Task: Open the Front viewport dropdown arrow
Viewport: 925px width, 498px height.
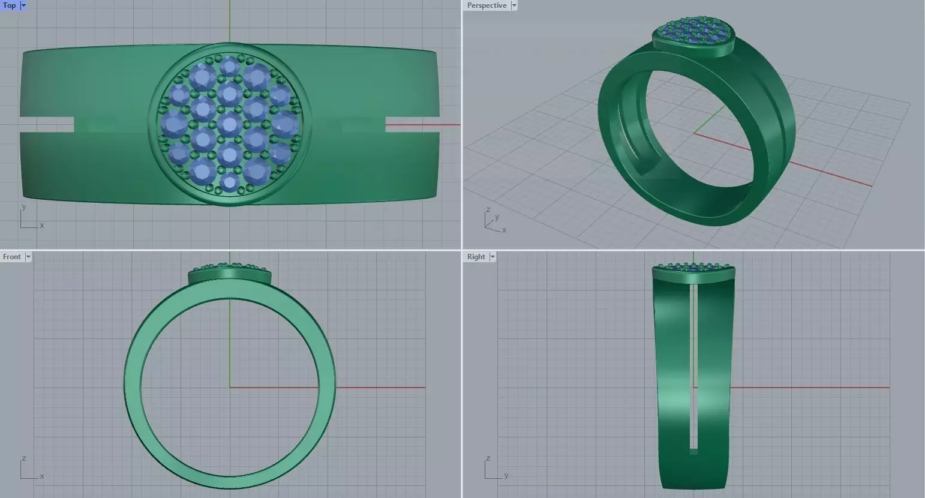Action: (x=28, y=257)
